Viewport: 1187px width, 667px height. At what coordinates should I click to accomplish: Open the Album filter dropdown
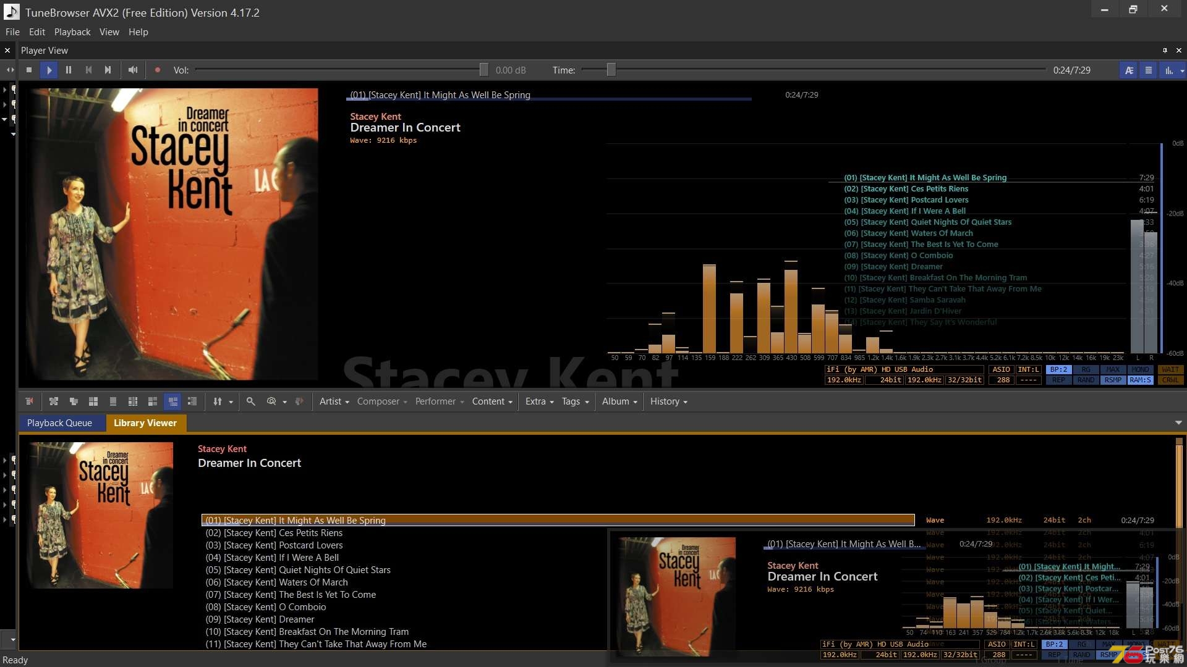(x=620, y=401)
